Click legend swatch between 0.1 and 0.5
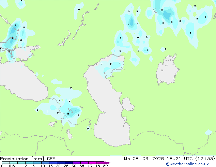The width and height of the screenshot is (216, 167). coord(6,163)
